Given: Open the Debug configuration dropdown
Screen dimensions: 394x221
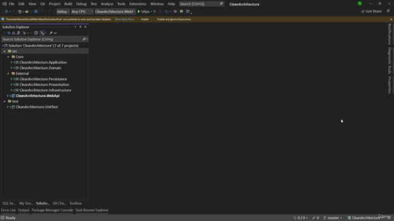Looking at the screenshot, I should (x=63, y=12).
